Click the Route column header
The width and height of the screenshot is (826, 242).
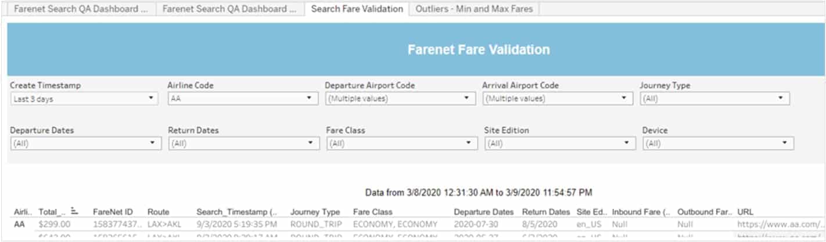click(x=159, y=212)
